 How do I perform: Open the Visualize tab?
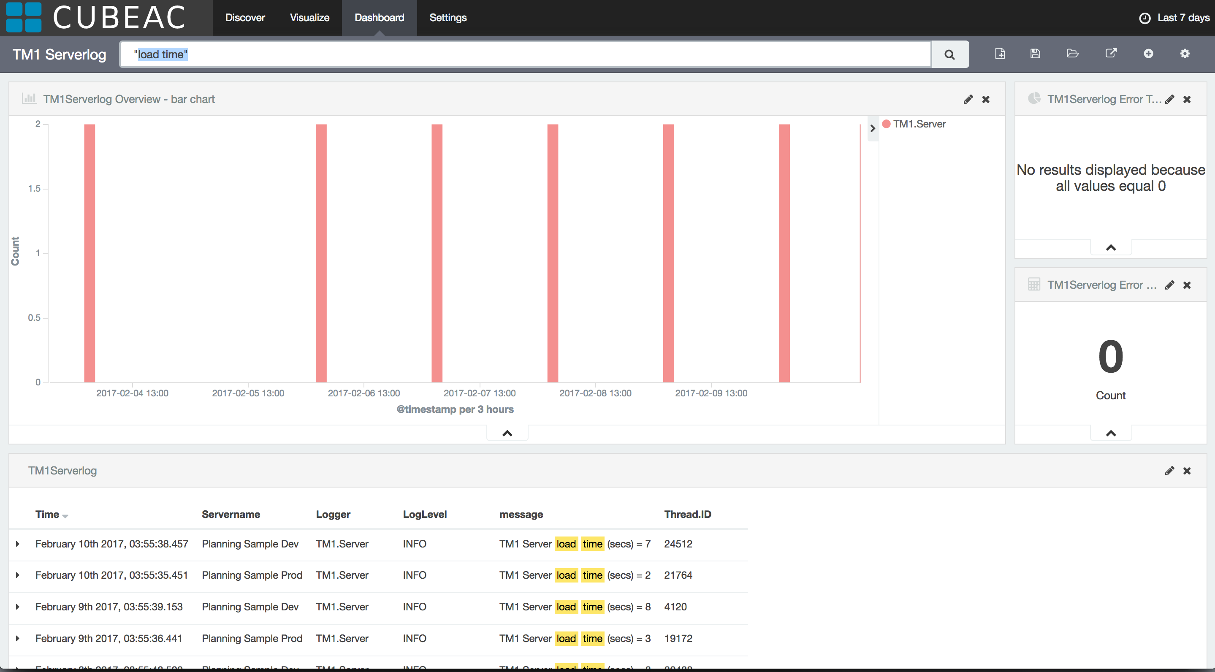click(309, 17)
